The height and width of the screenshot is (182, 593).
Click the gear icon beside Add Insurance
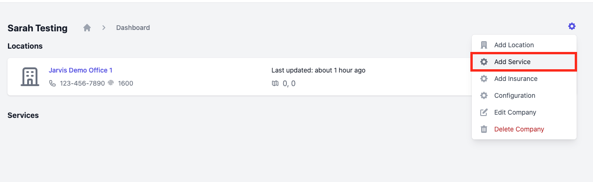click(484, 79)
